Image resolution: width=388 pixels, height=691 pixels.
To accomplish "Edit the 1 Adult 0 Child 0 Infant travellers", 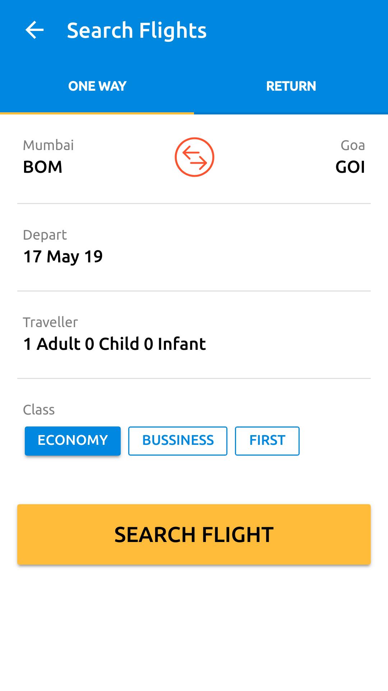I will pyautogui.click(x=194, y=335).
